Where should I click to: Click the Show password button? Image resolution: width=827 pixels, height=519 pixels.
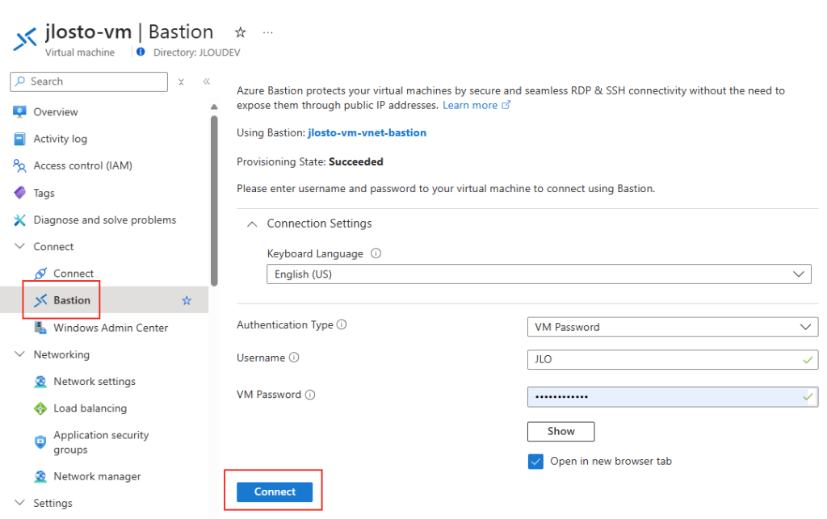[560, 432]
